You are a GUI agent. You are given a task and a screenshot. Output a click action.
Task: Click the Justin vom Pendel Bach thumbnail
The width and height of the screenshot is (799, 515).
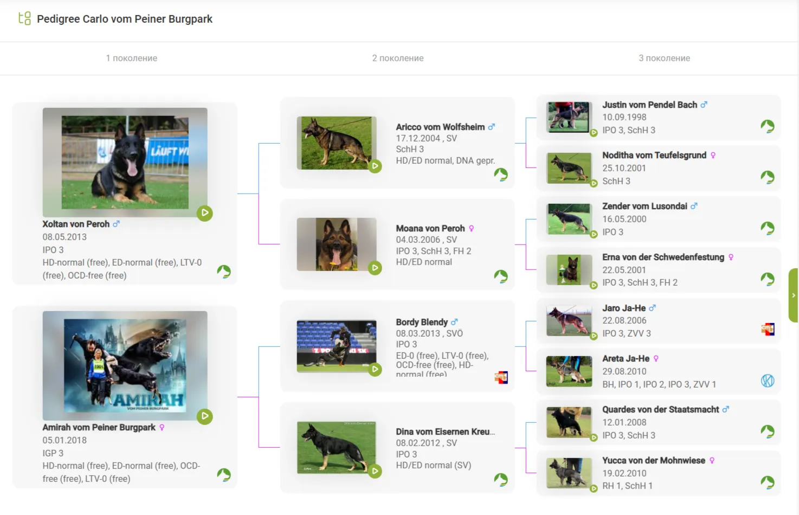tap(568, 117)
